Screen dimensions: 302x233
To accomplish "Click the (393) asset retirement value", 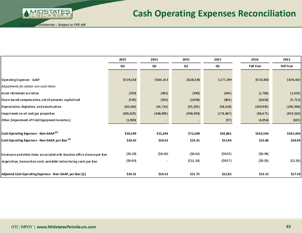I will (132, 93).
